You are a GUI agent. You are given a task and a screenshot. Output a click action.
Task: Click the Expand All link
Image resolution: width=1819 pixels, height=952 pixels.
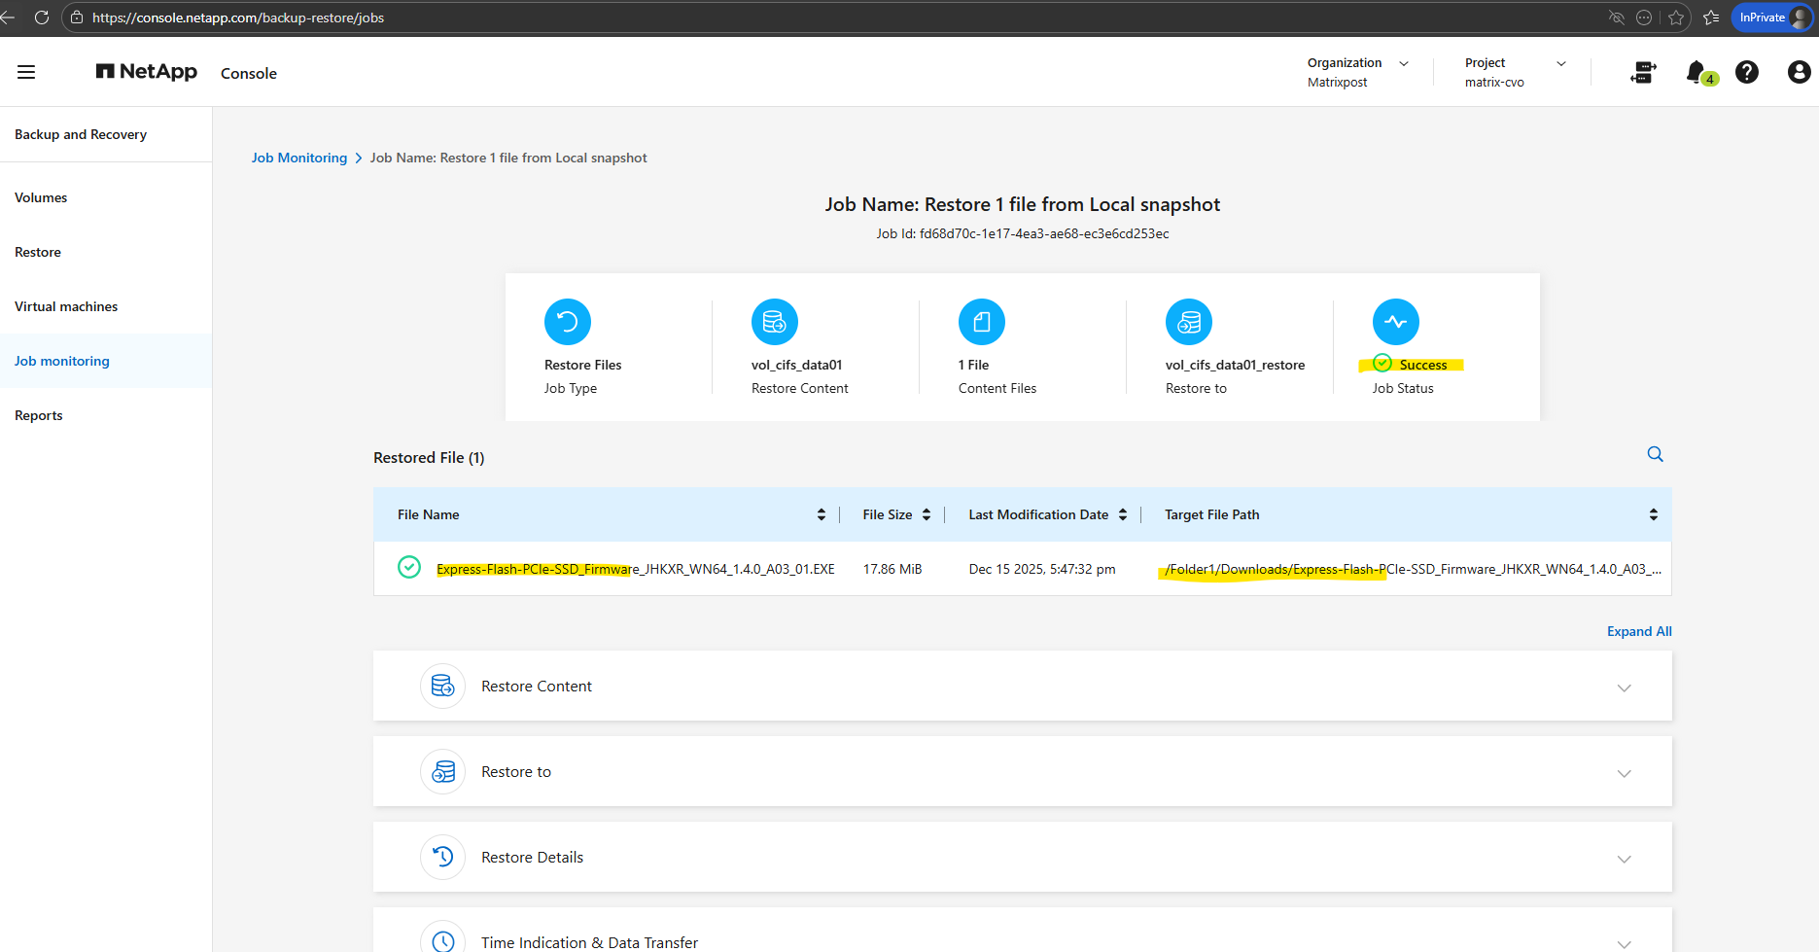click(x=1638, y=631)
